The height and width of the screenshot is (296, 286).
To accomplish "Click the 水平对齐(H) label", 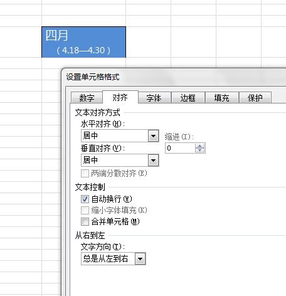I will pyautogui.click(x=103, y=124).
